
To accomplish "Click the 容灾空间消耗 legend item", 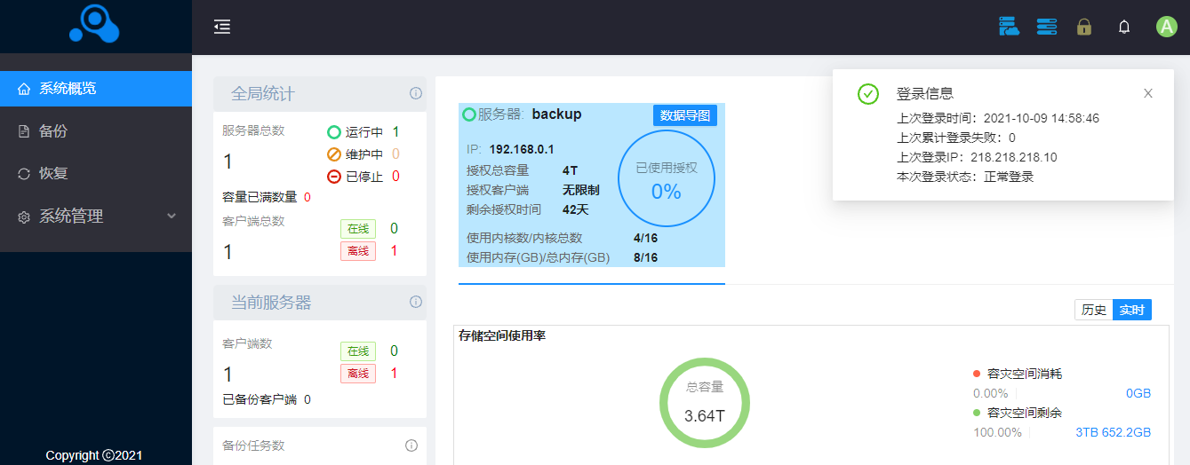I will (1023, 374).
